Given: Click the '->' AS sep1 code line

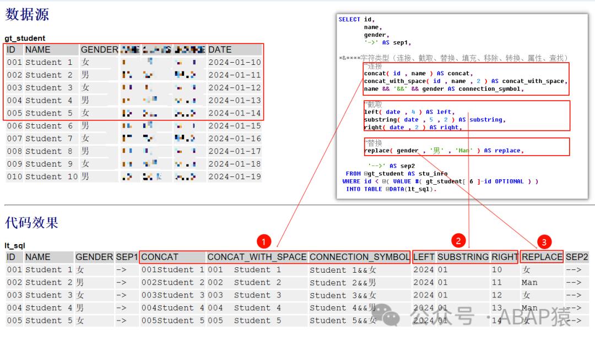Looking at the screenshot, I should [x=387, y=42].
